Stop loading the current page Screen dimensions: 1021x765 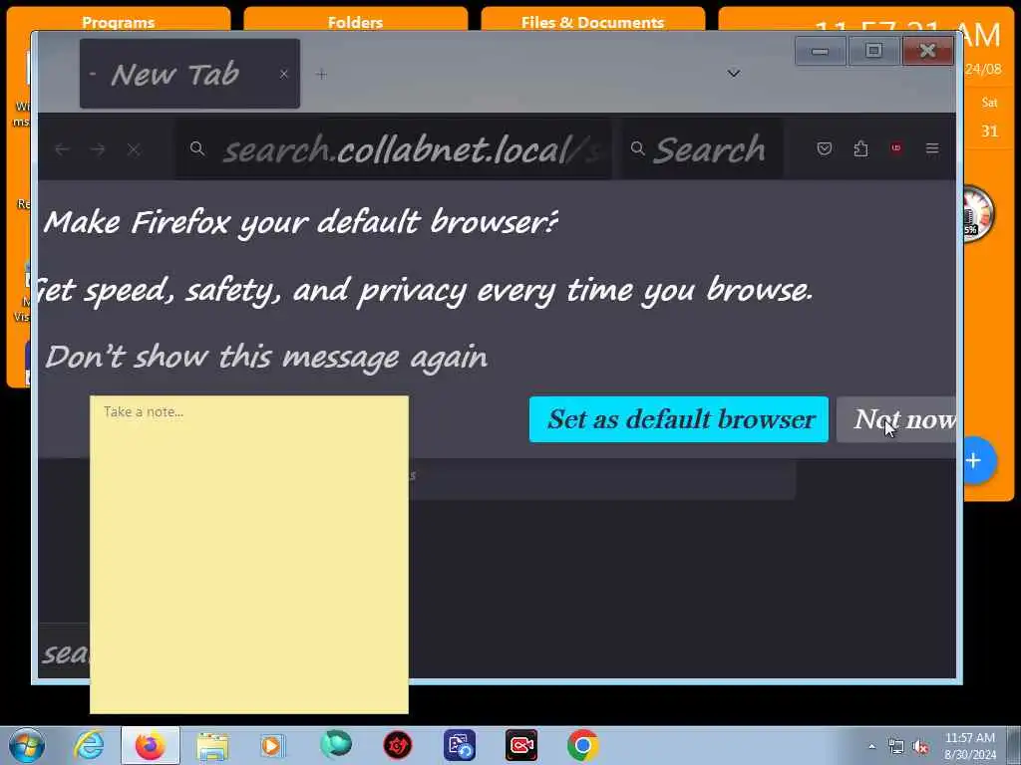coord(134,150)
